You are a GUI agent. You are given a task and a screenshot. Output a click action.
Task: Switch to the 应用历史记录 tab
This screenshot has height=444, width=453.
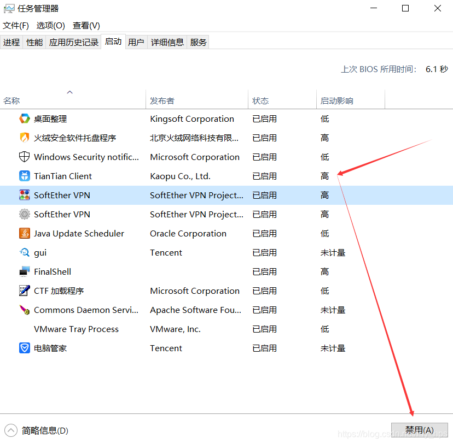(74, 43)
